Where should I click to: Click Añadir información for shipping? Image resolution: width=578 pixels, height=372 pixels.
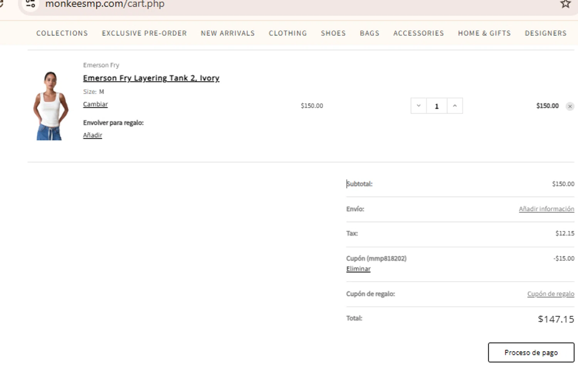pos(546,209)
